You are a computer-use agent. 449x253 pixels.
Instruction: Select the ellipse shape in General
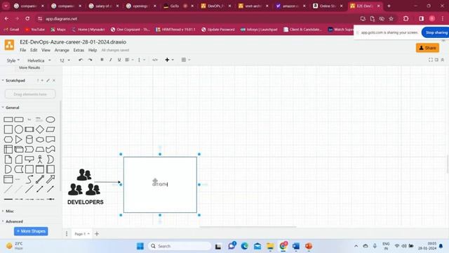(51, 119)
